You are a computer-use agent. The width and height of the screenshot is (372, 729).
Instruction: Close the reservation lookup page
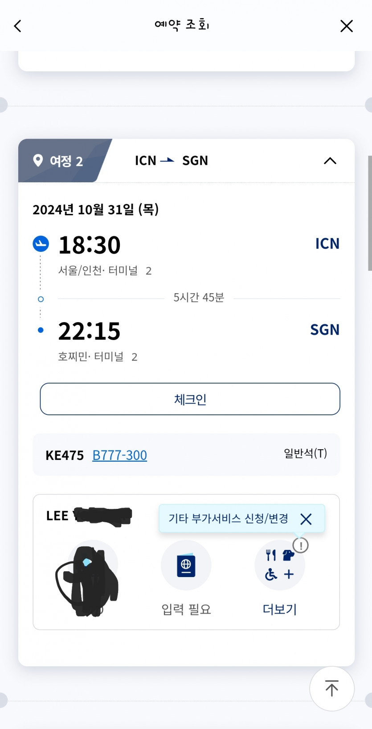(346, 26)
